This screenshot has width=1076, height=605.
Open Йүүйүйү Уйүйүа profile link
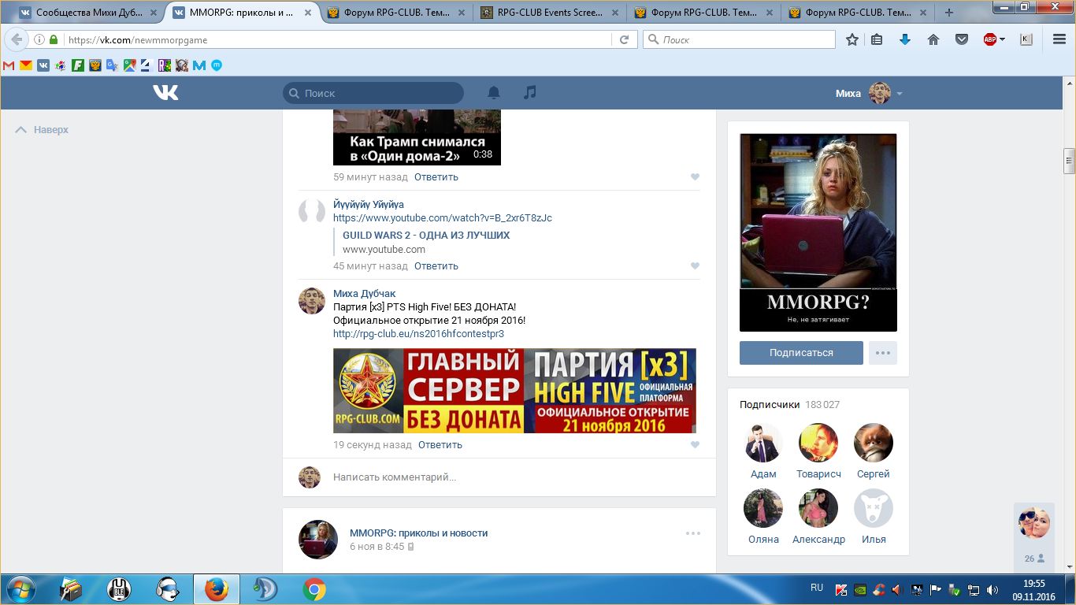(x=369, y=205)
